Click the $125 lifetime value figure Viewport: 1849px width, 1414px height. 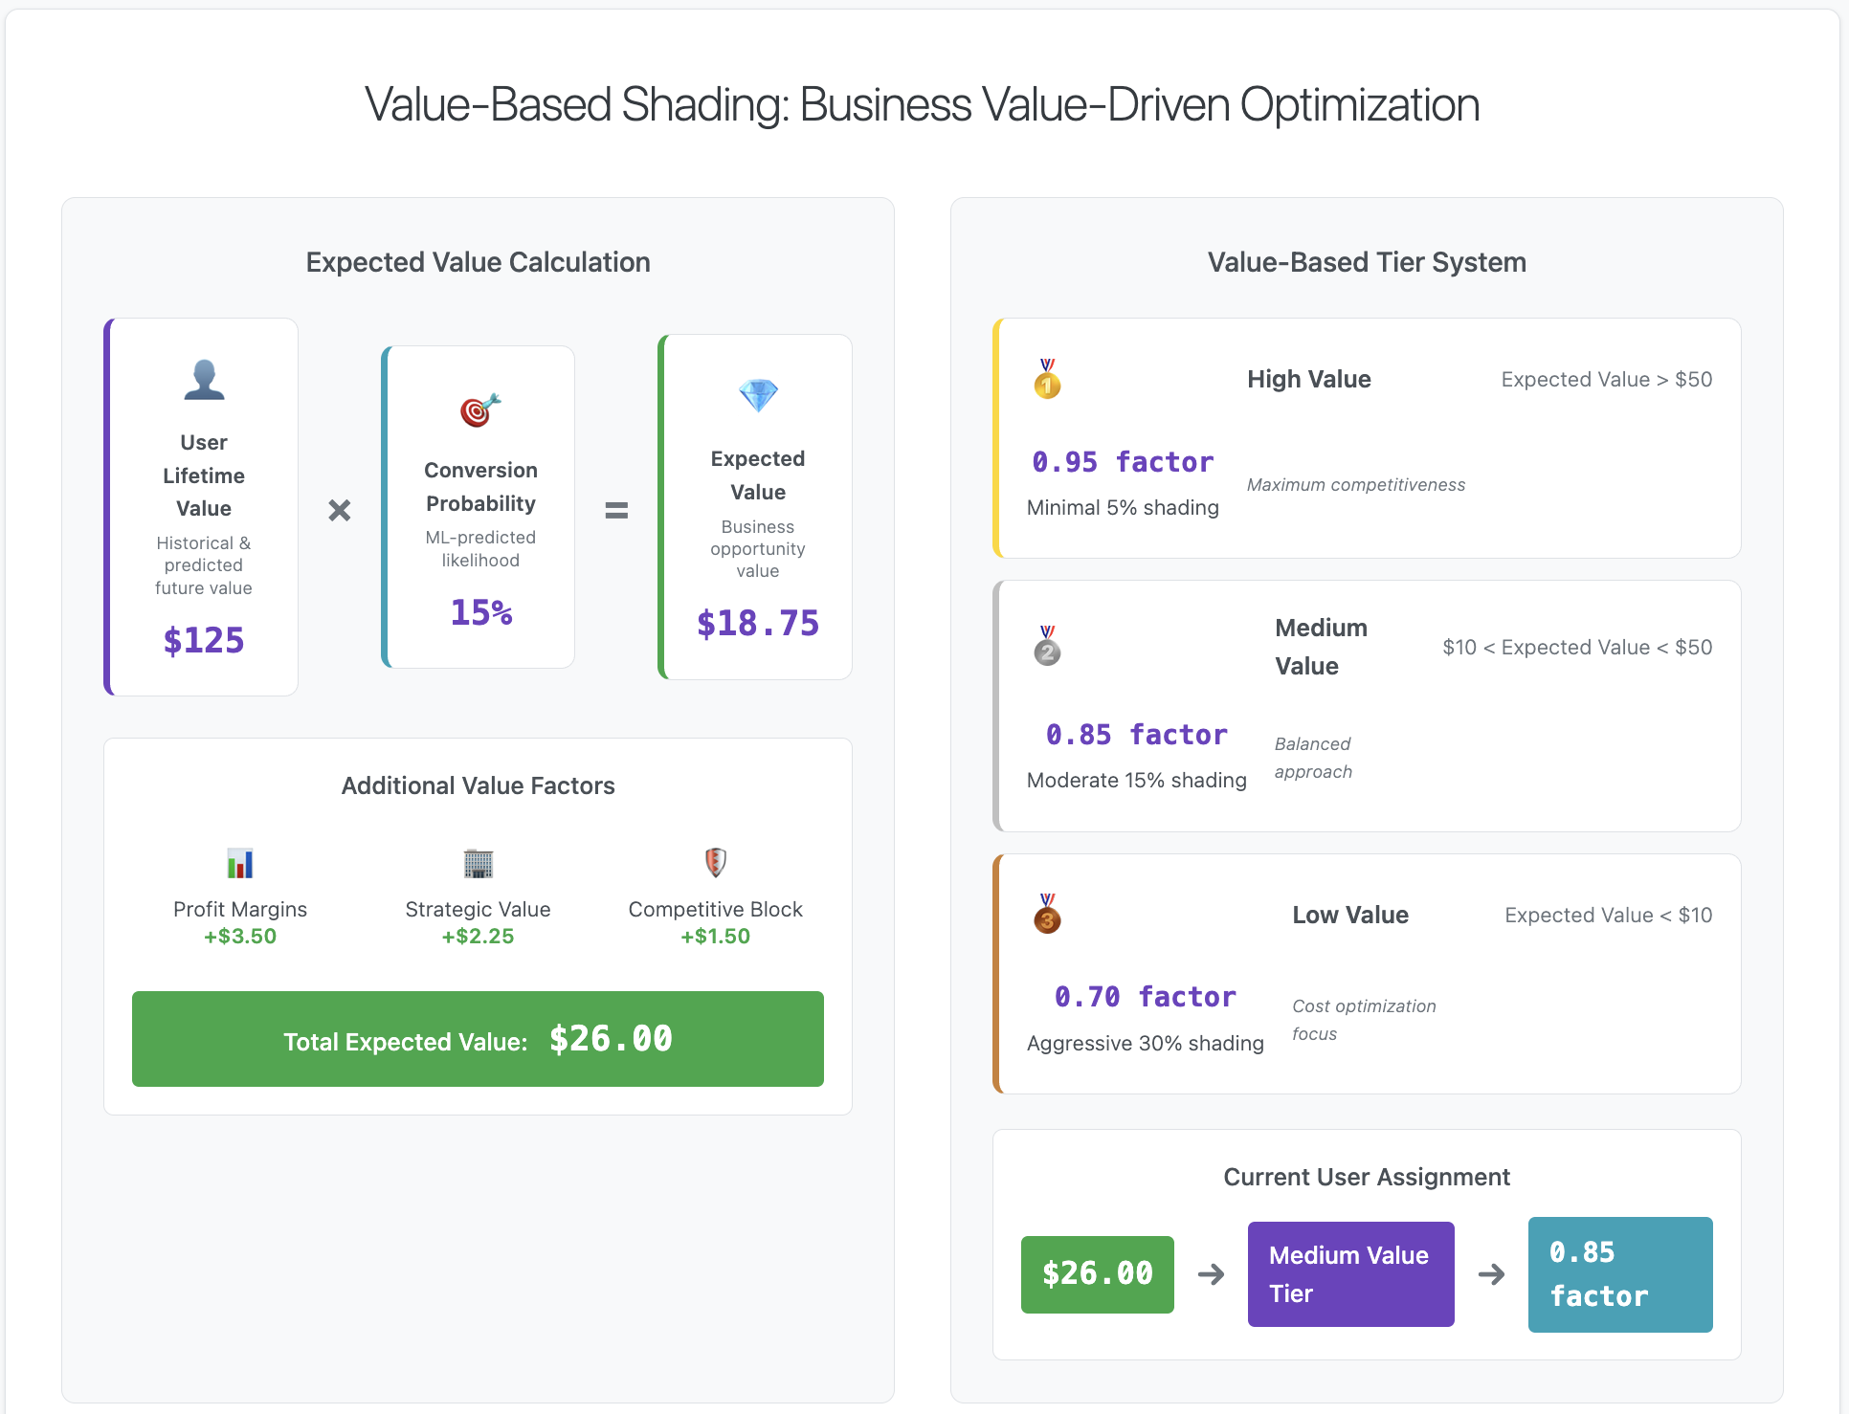point(204,640)
